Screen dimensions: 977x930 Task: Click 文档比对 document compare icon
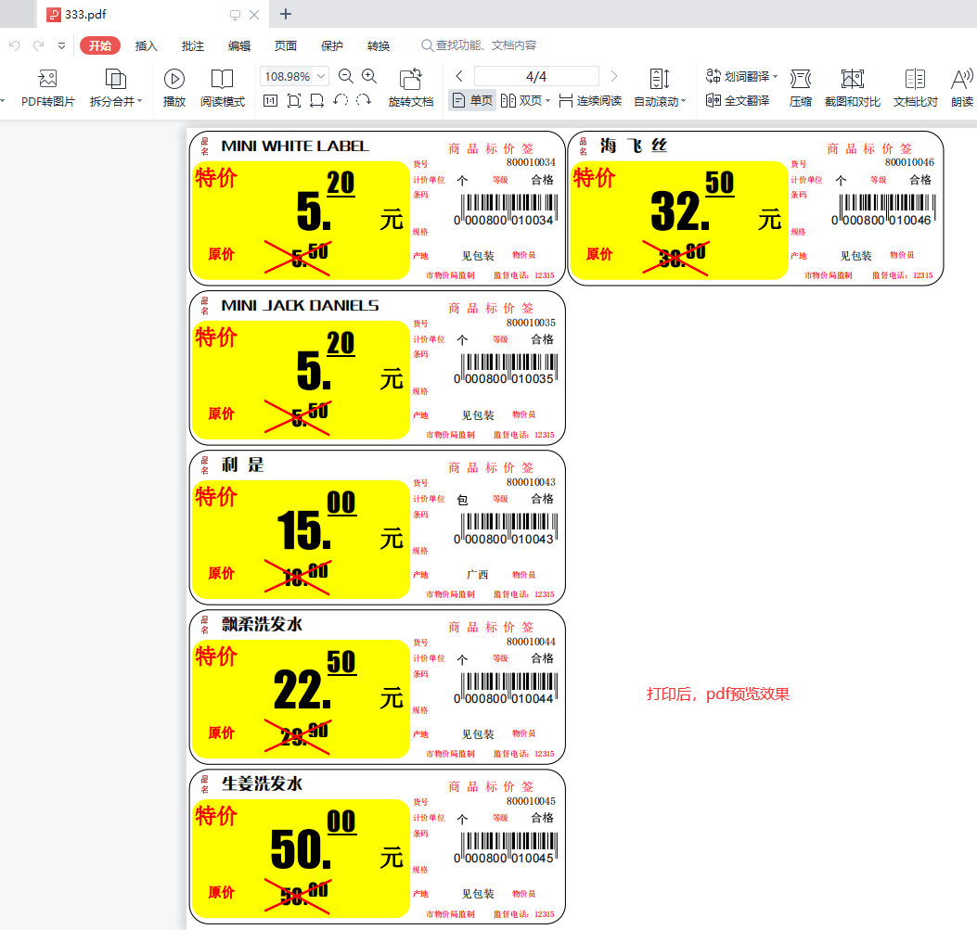(915, 79)
